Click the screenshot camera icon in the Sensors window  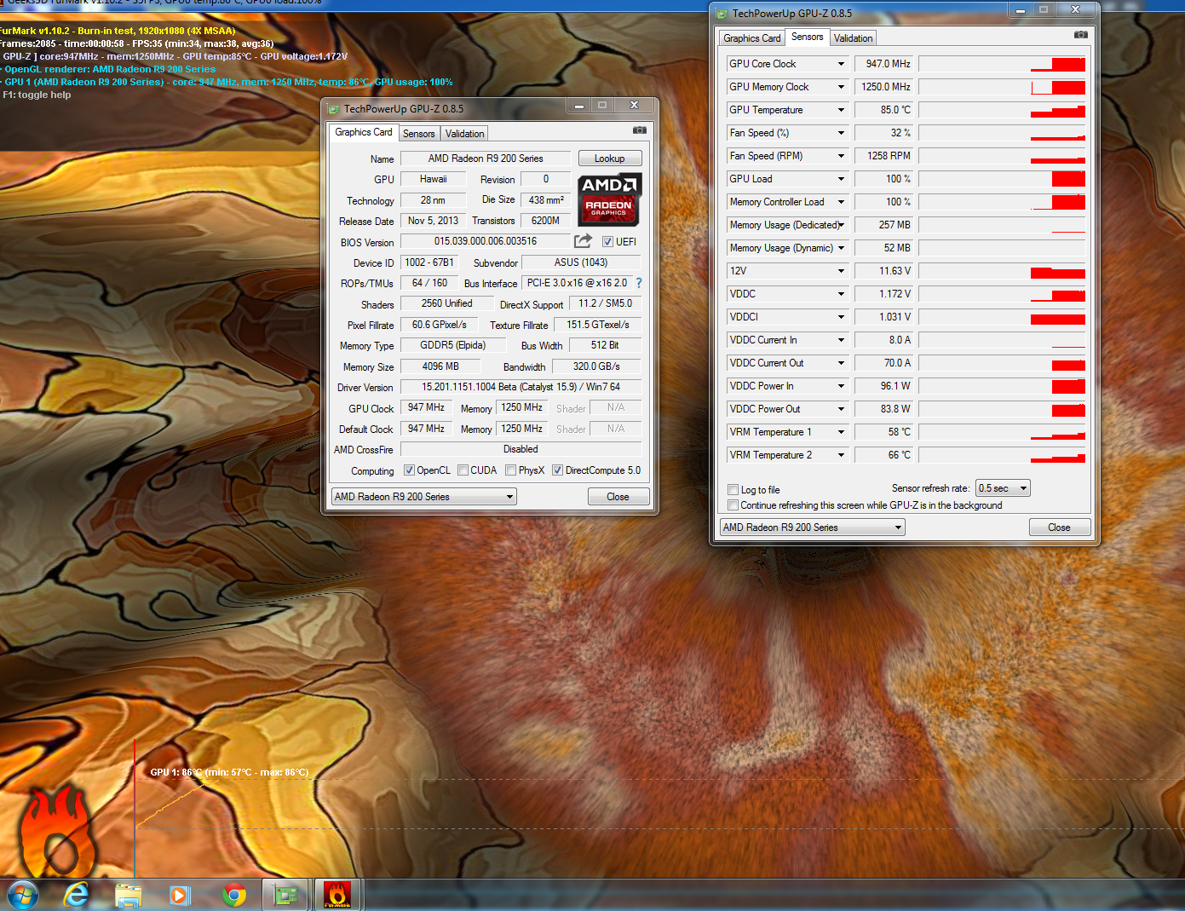[1080, 35]
